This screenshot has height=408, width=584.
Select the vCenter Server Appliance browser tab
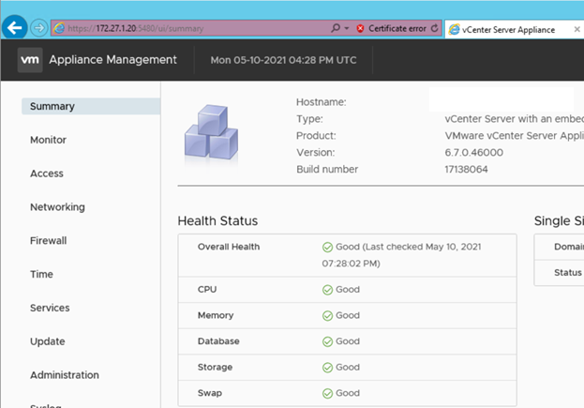pos(506,29)
